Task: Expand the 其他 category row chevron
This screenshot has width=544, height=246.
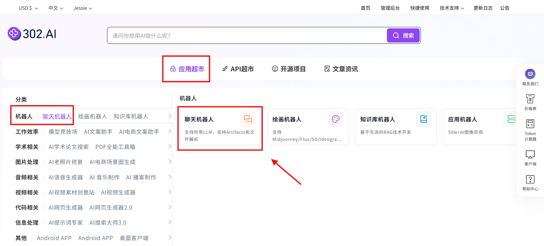Action: [170, 237]
